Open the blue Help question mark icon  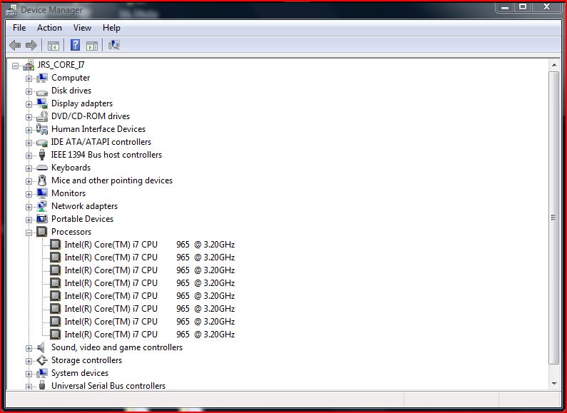pyautogui.click(x=75, y=45)
